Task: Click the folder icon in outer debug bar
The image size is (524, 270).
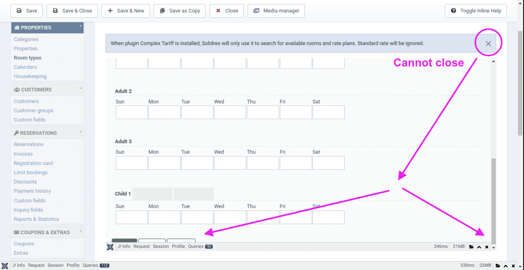Action: (x=498, y=266)
